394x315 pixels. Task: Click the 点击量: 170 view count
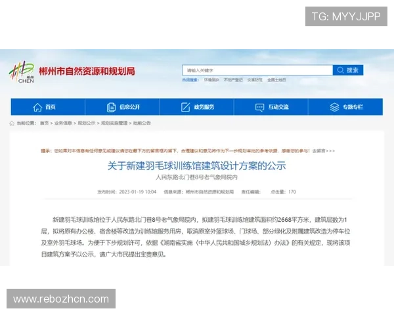[283, 192]
